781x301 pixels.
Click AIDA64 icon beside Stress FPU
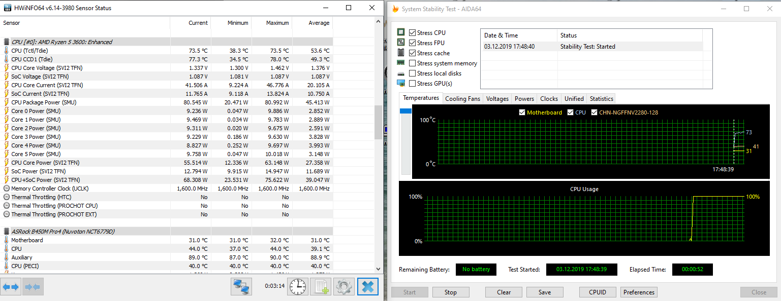point(401,43)
